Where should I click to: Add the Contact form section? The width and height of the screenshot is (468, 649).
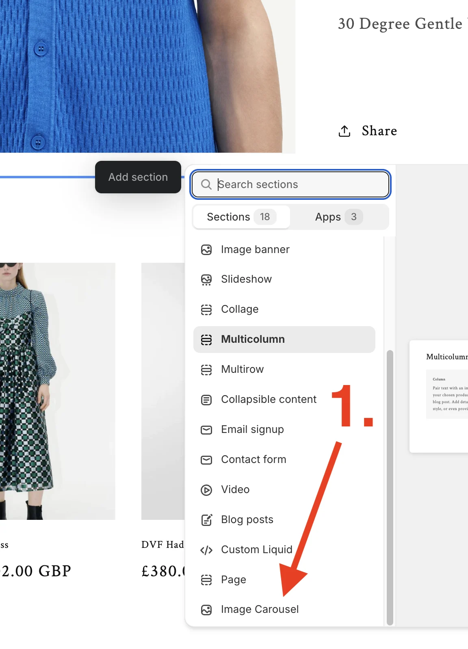[x=284, y=459]
